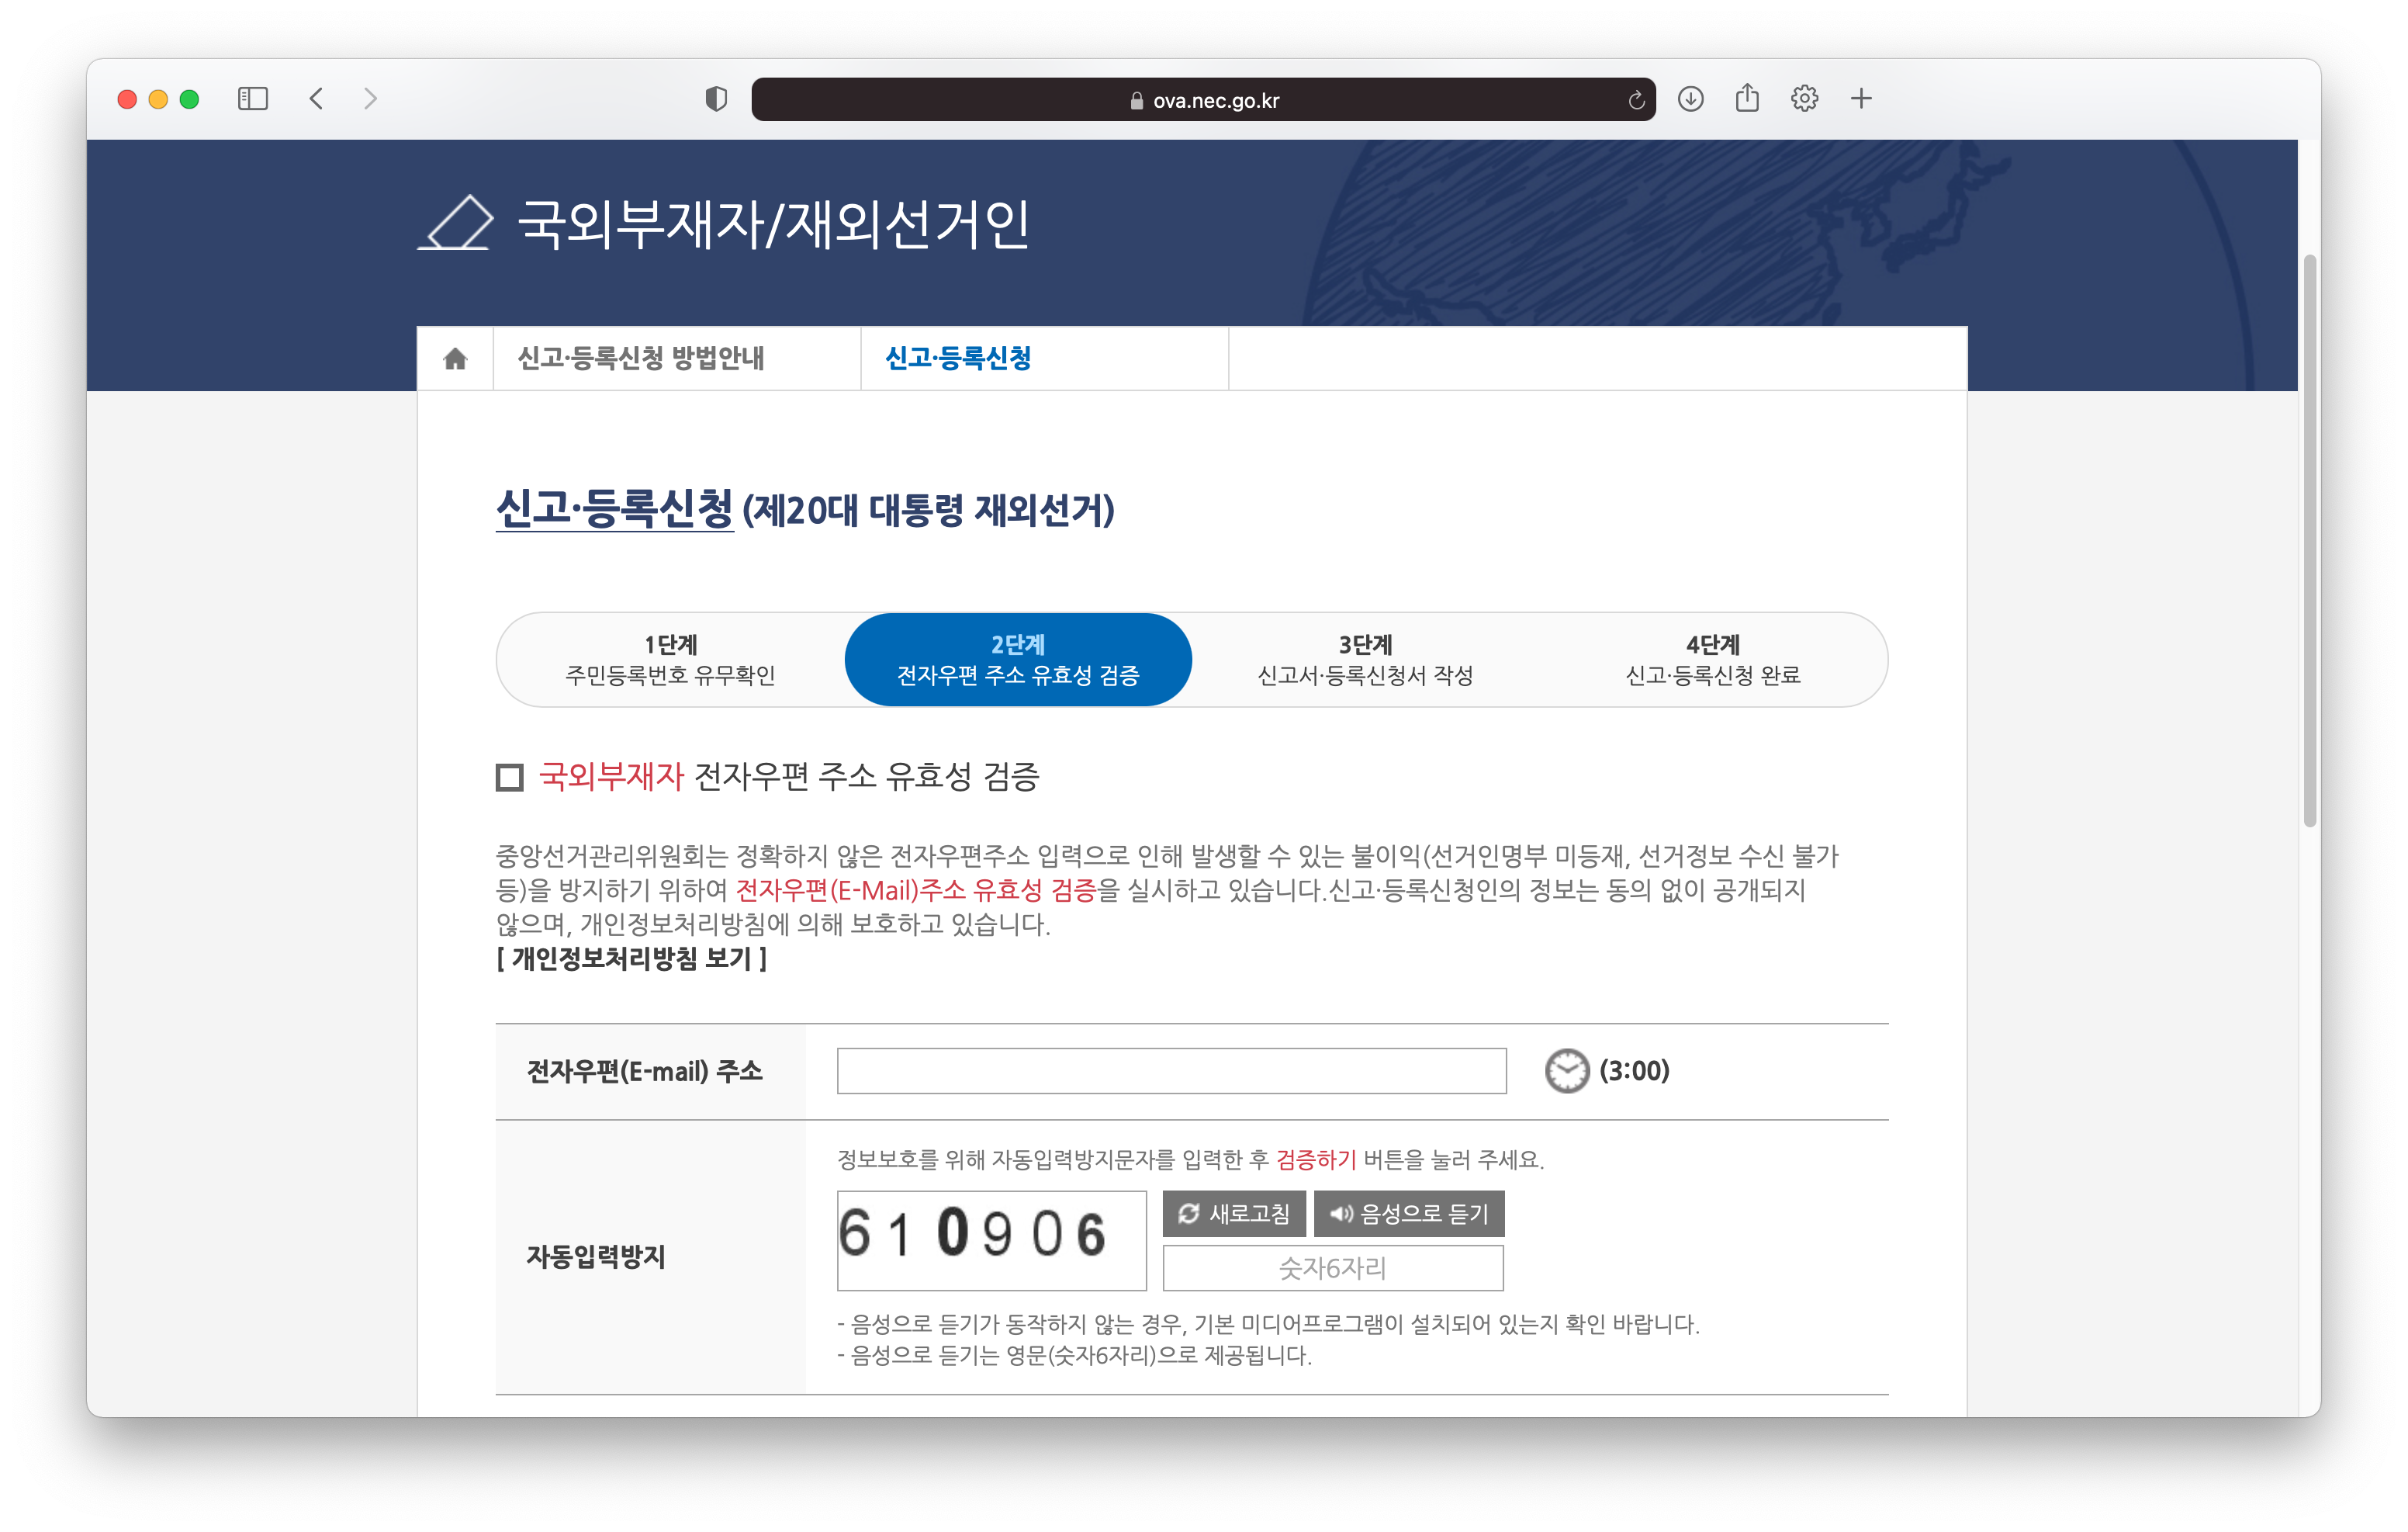Click the 1단계 주민등록번호 유무확인 step
Image resolution: width=2408 pixels, height=1532 pixels.
click(x=670, y=660)
